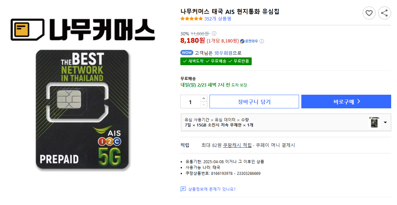Click the share icon
This screenshot has height=205, width=397.
384,13
